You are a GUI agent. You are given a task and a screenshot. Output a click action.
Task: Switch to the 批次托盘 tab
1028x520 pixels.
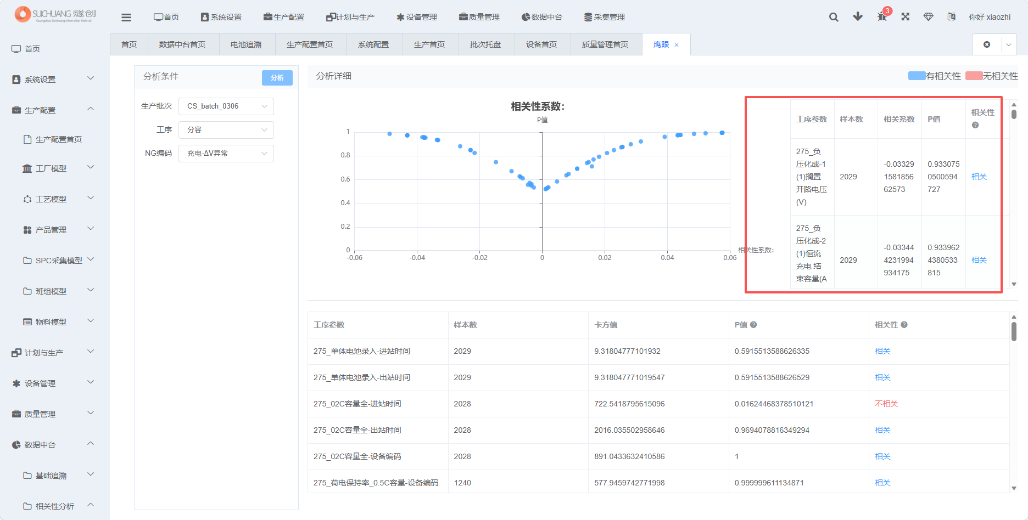coord(485,44)
